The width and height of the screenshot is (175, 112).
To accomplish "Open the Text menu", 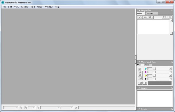I will 33,7.
